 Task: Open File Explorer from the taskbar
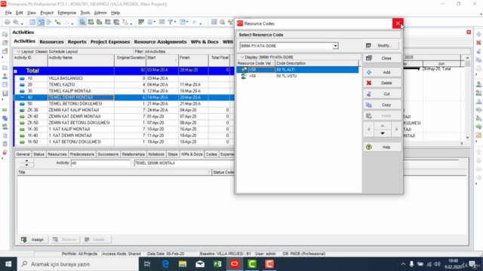pos(183,264)
